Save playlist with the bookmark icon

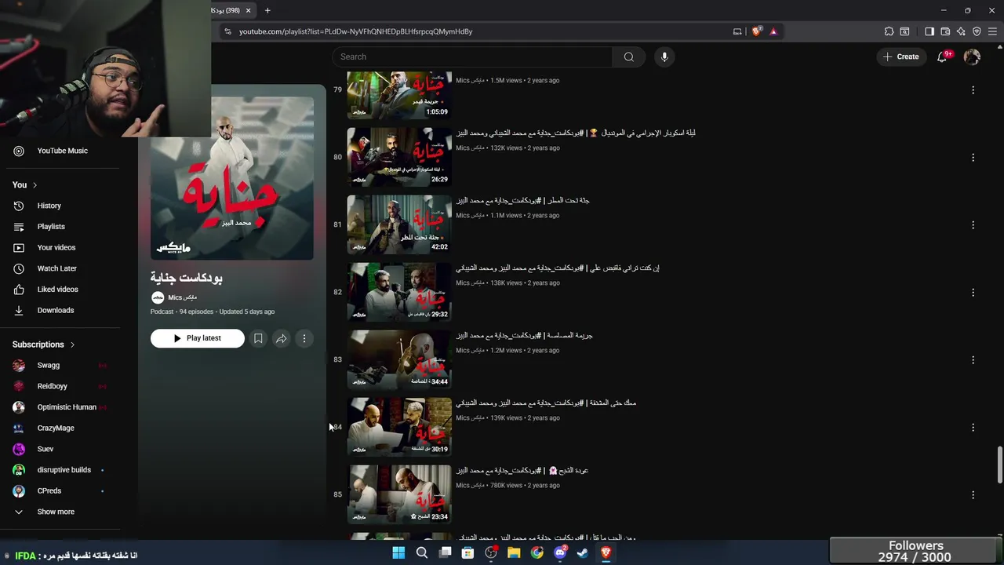click(x=258, y=338)
